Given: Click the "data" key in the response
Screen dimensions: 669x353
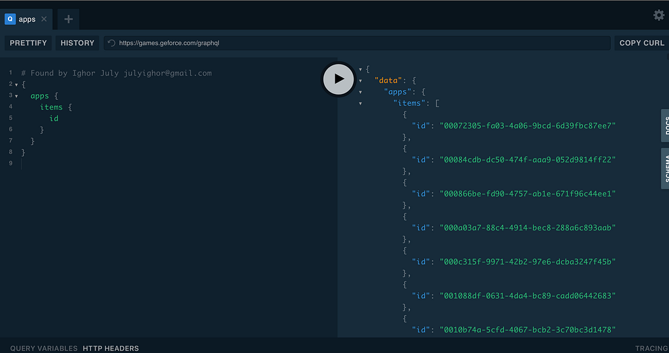Looking at the screenshot, I should click(x=388, y=80).
